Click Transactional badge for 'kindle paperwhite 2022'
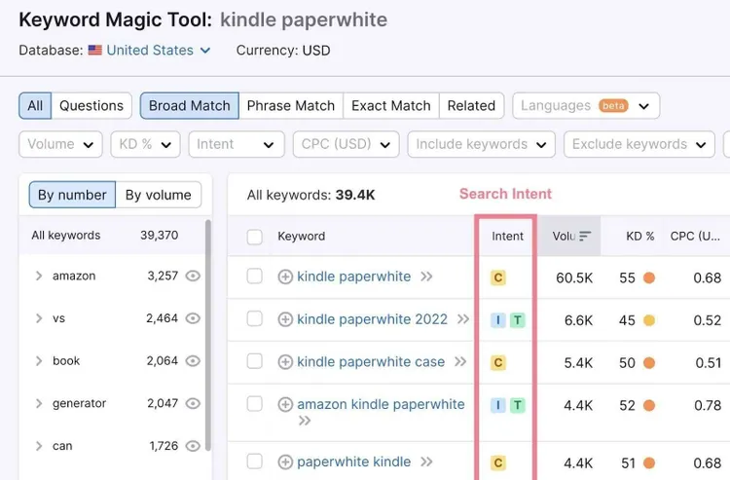Viewport: 730px width, 480px height. 517,320
